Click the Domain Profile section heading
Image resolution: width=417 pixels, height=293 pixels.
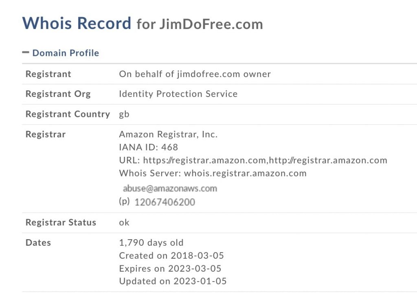(x=66, y=53)
